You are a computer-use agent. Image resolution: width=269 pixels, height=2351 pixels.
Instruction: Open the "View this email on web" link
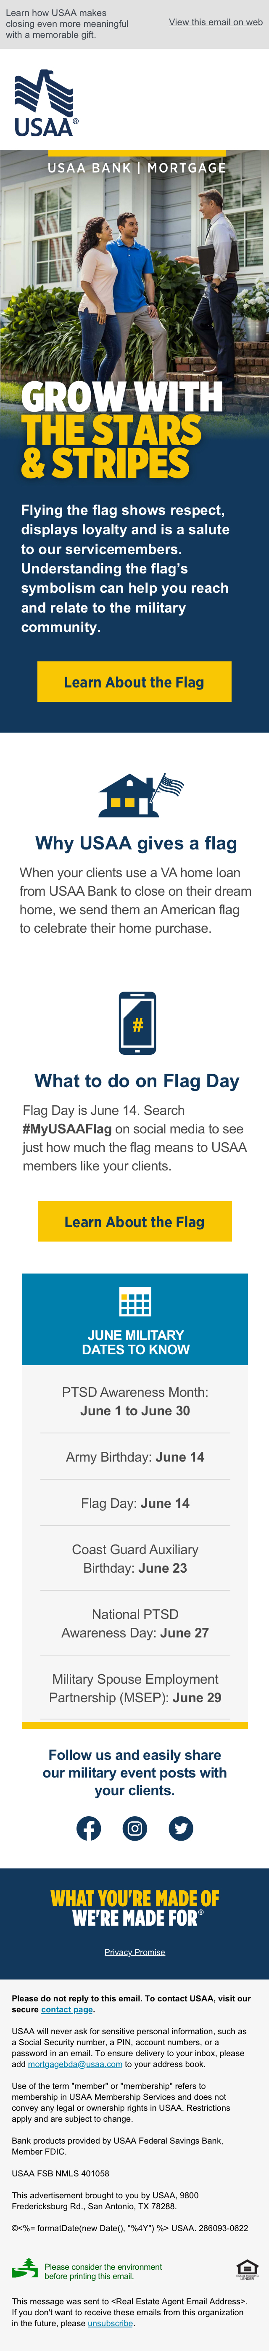tap(215, 22)
